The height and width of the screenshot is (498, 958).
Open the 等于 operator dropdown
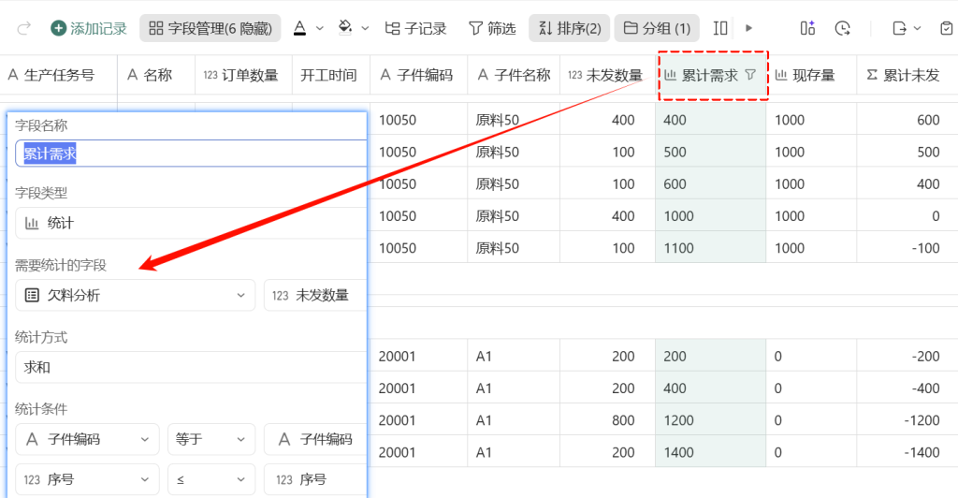pyautogui.click(x=211, y=439)
